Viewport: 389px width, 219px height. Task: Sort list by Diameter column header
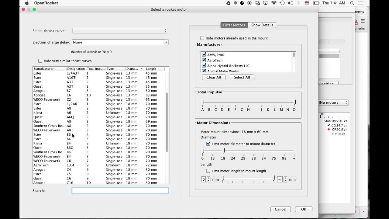(135, 69)
